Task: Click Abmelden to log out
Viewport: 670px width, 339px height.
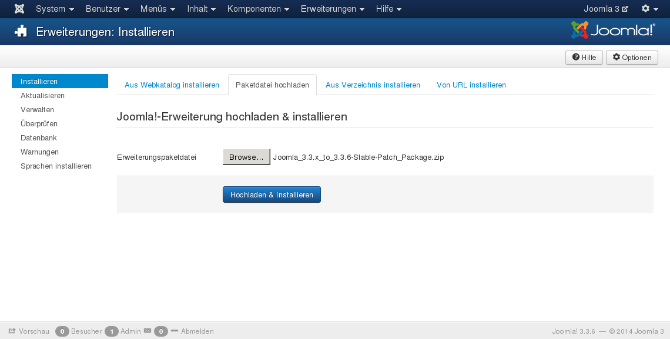Action: (x=197, y=331)
